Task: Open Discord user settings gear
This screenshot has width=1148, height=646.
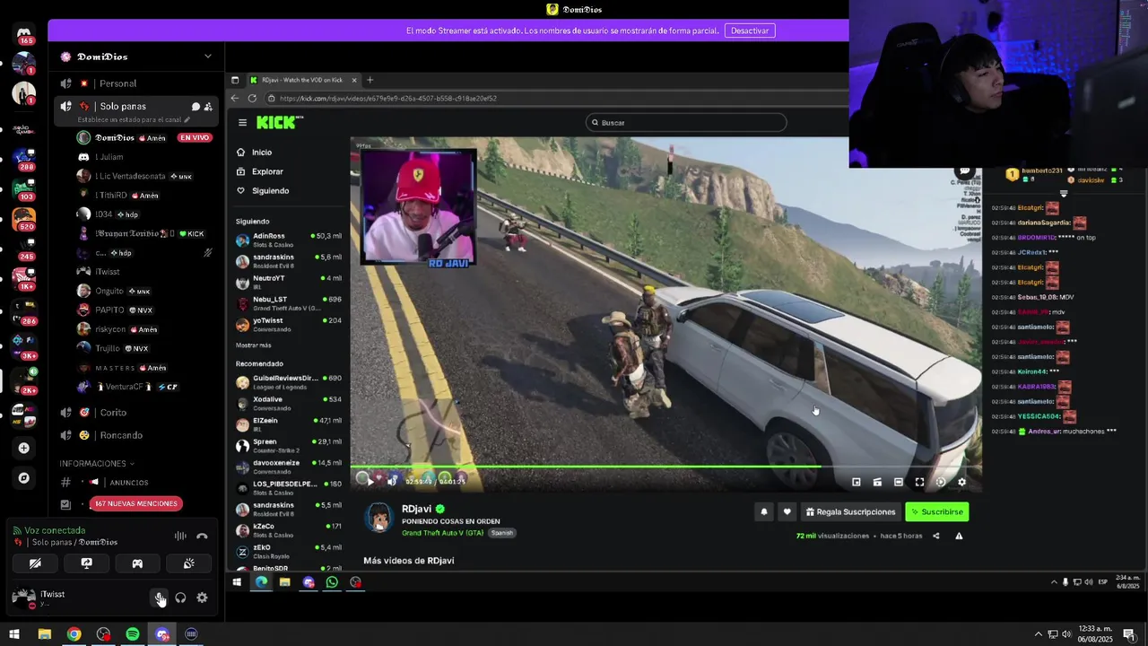Action: pos(202,598)
